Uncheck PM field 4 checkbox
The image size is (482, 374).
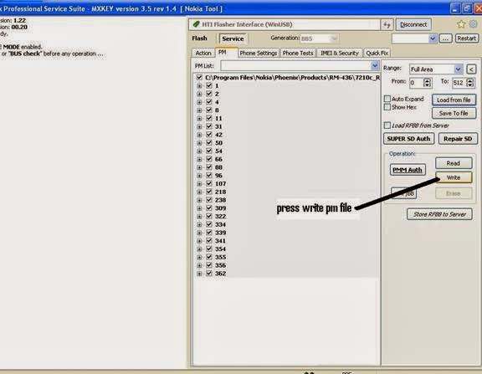(x=209, y=102)
